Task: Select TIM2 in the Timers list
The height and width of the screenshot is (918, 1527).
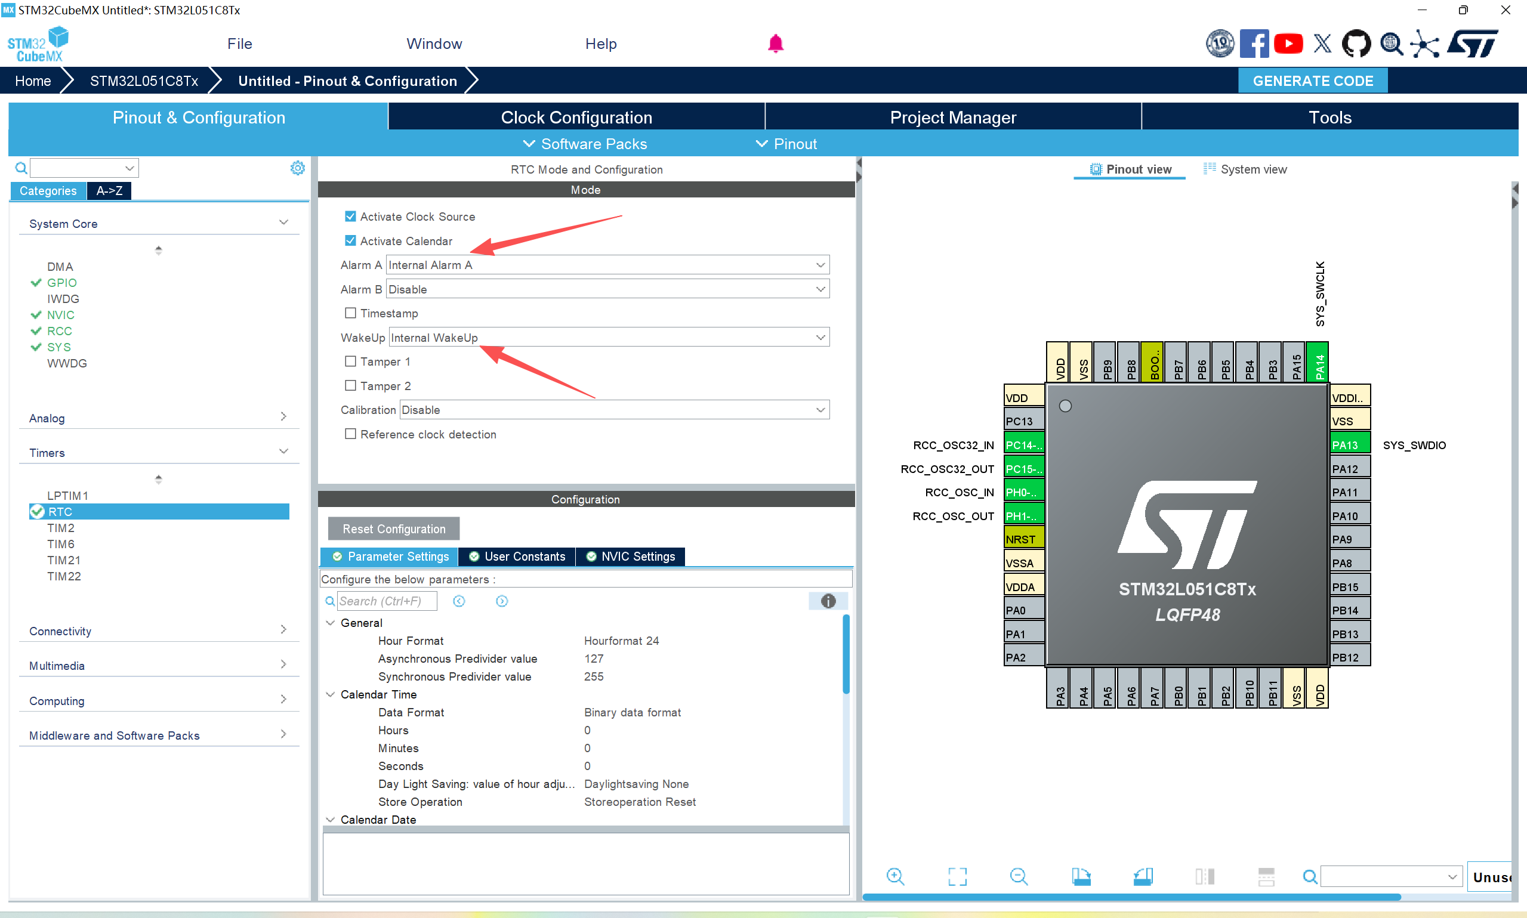Action: 61,528
